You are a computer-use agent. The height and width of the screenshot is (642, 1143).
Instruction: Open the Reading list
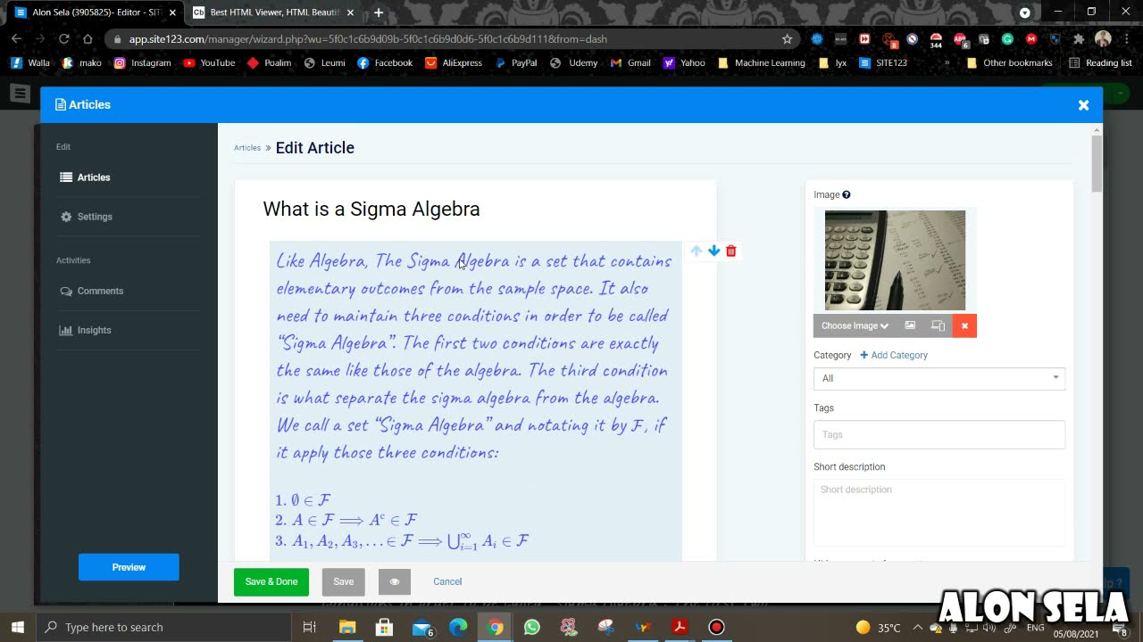pos(1100,63)
